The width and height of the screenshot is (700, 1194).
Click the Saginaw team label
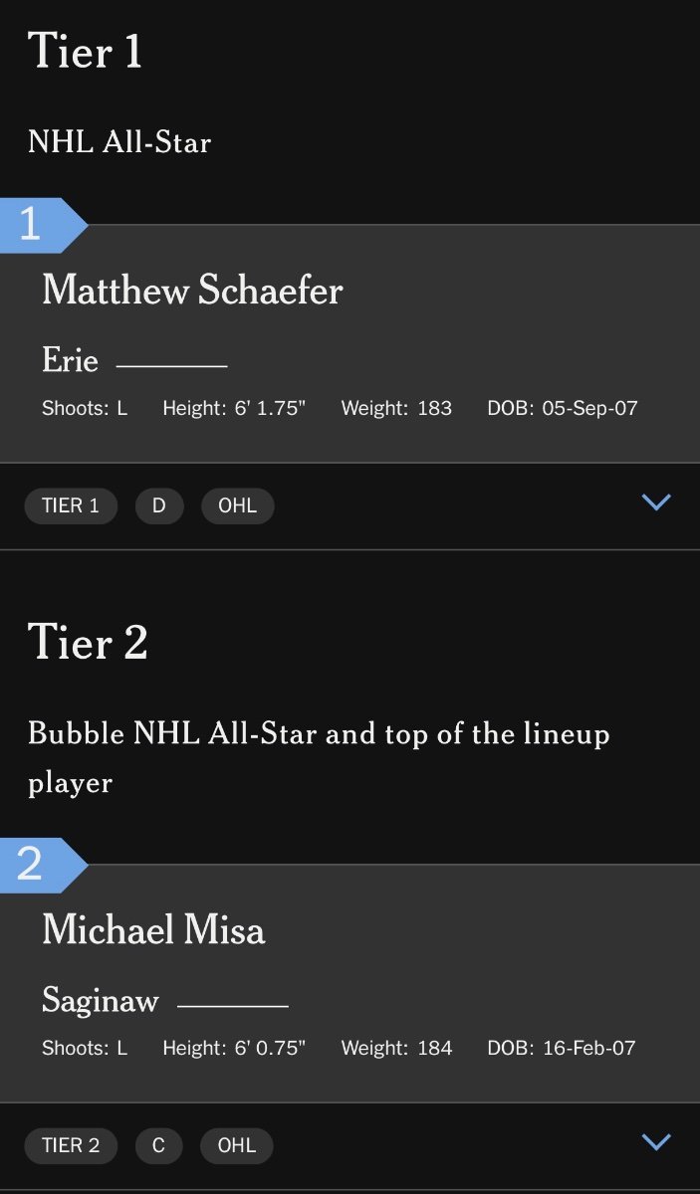[100, 1000]
